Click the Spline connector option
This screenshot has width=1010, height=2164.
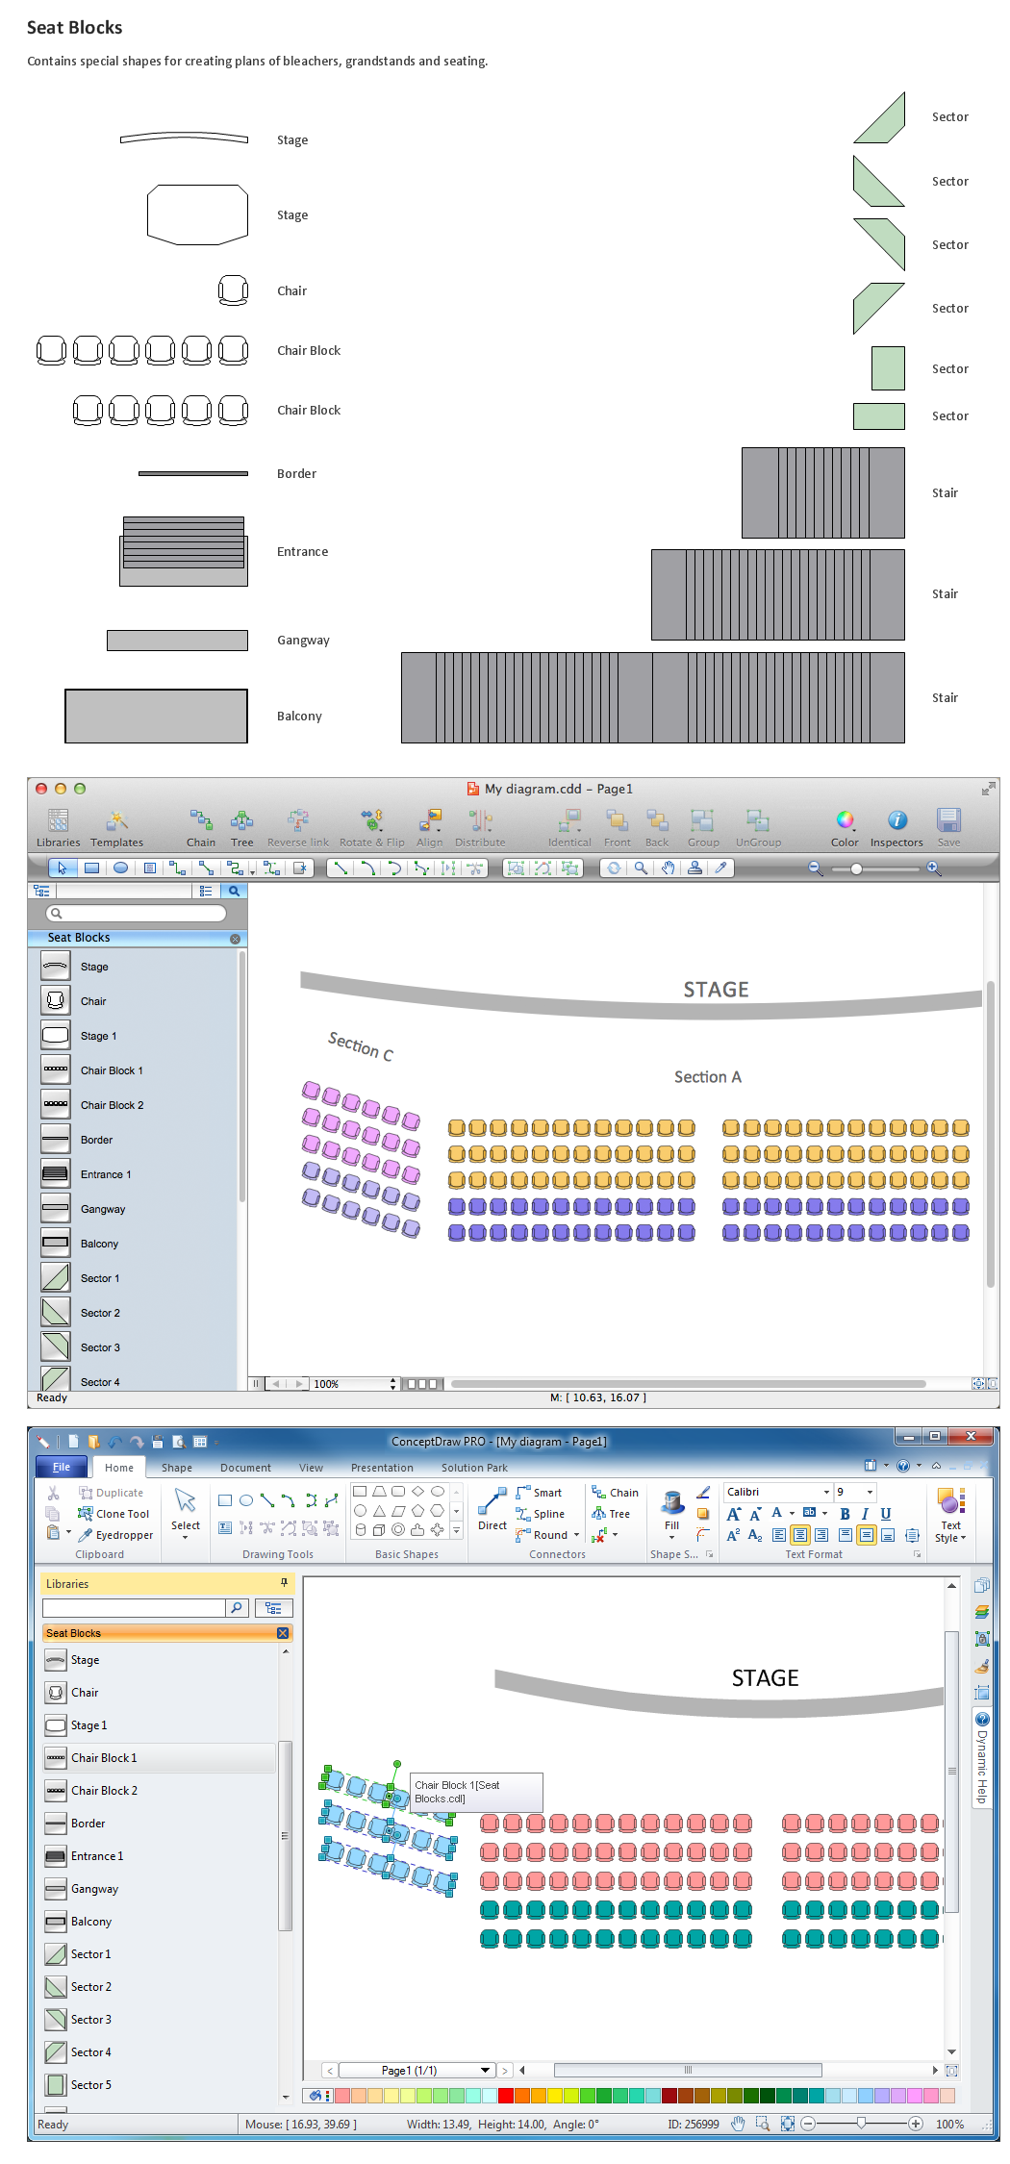(x=541, y=1514)
